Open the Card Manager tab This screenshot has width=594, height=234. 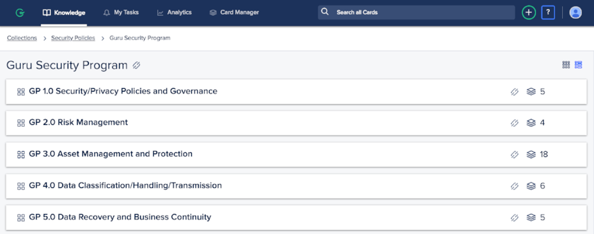pyautogui.click(x=234, y=12)
